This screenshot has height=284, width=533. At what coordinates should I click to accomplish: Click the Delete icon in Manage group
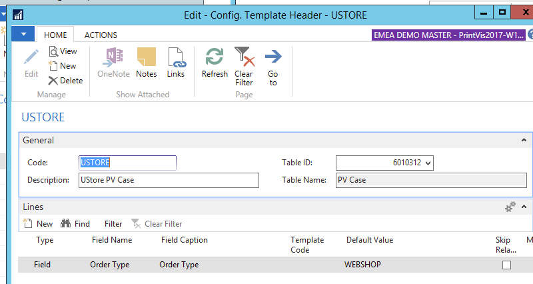53,81
